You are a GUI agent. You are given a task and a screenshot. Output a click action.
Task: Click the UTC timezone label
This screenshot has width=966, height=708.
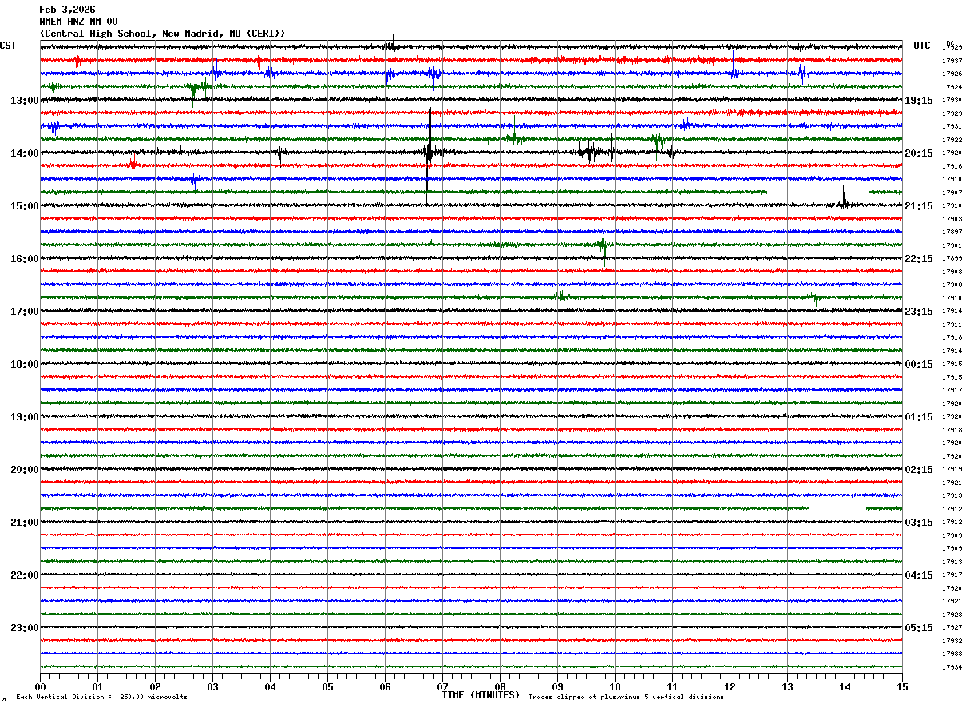(x=922, y=46)
